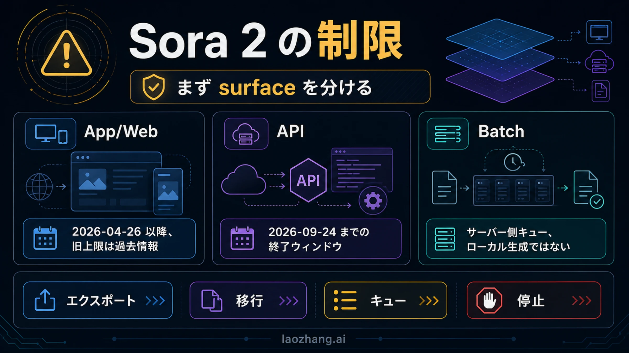This screenshot has height=353, width=629.
Task: Click the Batch list header icon
Action: click(448, 134)
